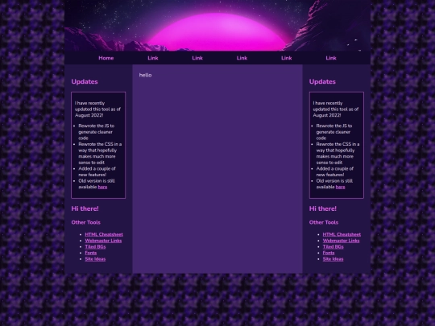Click the left sidebar Updates heading
Viewport: 435px width, 326px height.
tap(85, 82)
